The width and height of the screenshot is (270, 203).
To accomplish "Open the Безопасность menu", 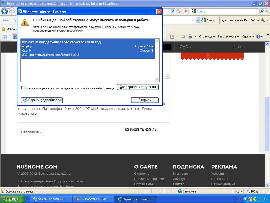I will pos(228,37).
